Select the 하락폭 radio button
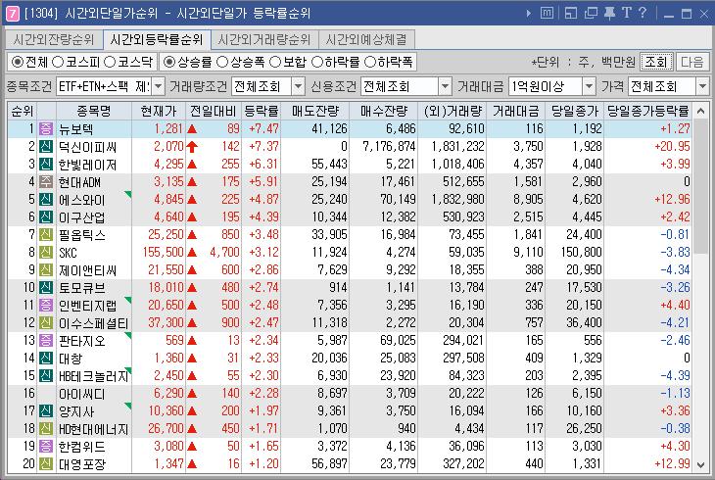Image resolution: width=715 pixels, height=480 pixels. tap(370, 62)
